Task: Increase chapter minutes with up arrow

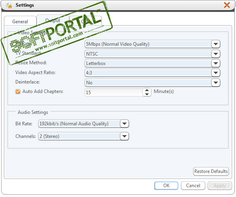Action: coord(147,90)
